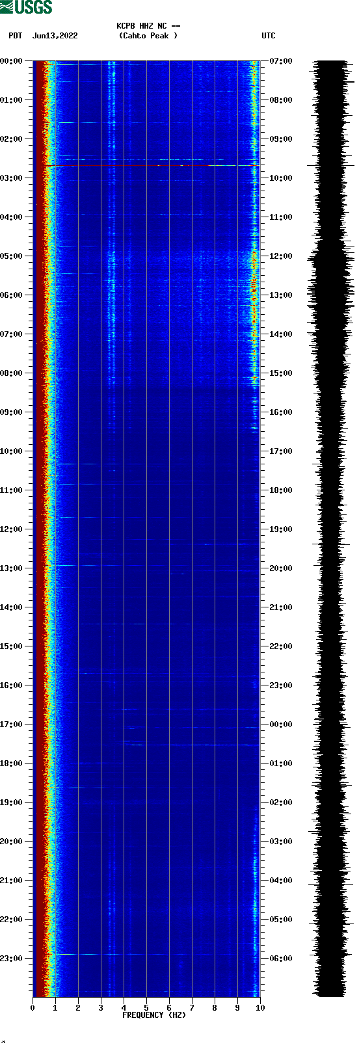The height and width of the screenshot is (1049, 359).
Task: Click the frequency axis tick 1
Action: click(55, 1008)
